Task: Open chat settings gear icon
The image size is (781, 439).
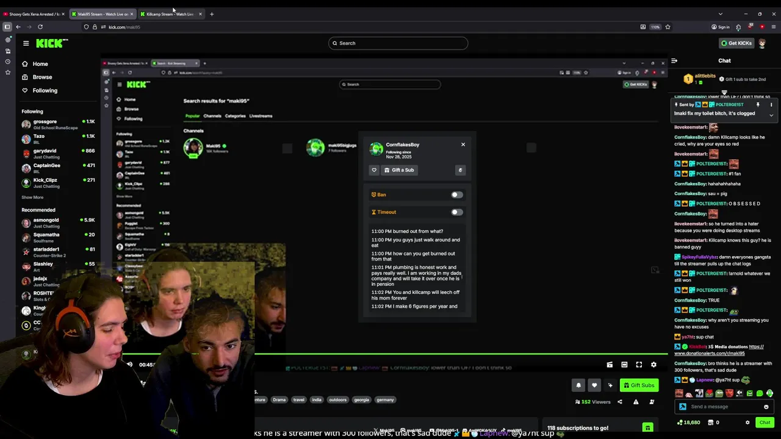Action: (x=747, y=423)
